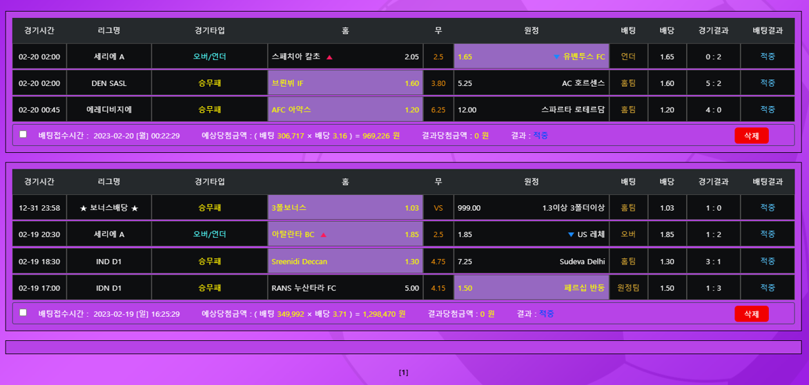The image size is (809, 385).
Task: Click the 3폴보너스 1.03 bonus cell
Action: (x=345, y=208)
